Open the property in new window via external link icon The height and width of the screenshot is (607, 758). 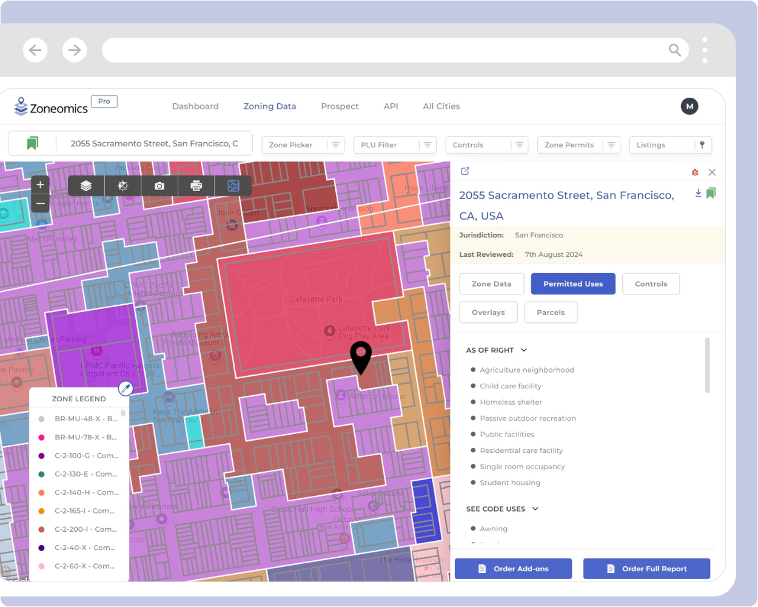[x=465, y=172]
